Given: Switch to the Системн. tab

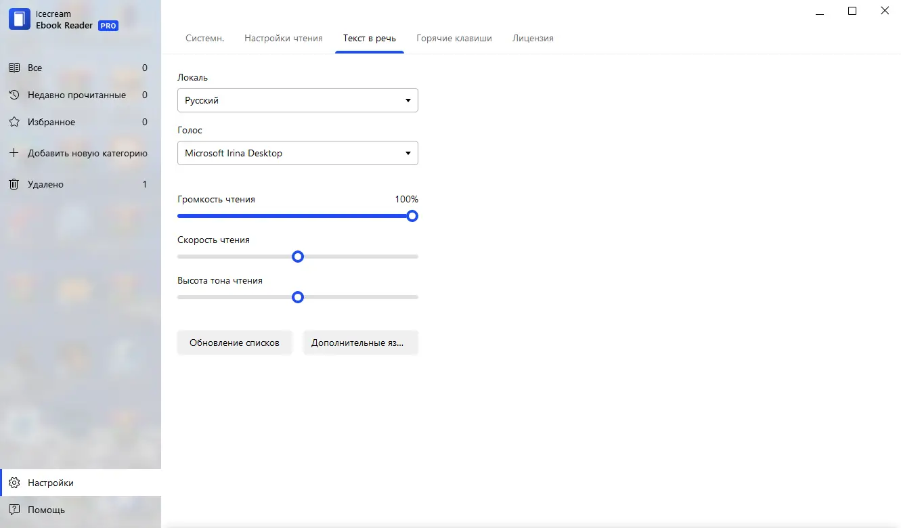Looking at the screenshot, I should pyautogui.click(x=205, y=39).
